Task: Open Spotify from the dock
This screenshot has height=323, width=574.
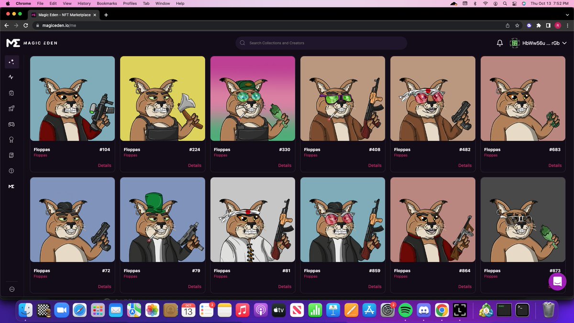Action: click(x=405, y=310)
